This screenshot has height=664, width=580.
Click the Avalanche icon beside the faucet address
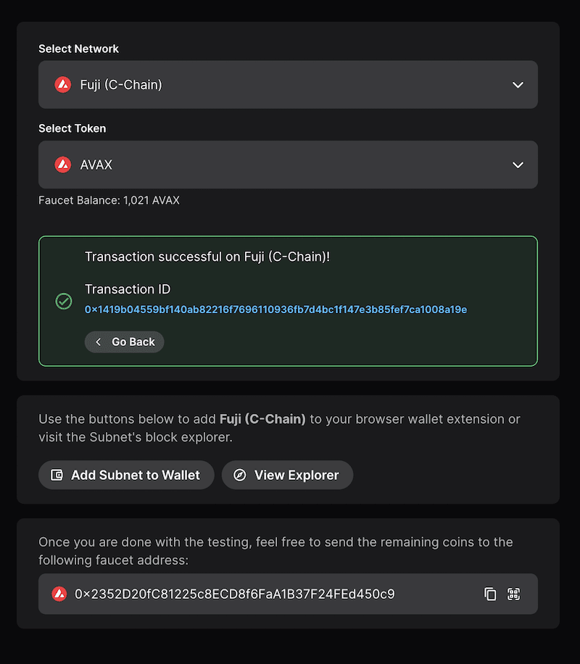61,594
